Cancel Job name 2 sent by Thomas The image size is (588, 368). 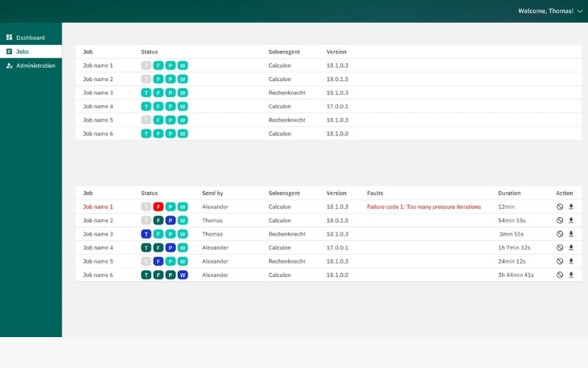[x=559, y=220]
